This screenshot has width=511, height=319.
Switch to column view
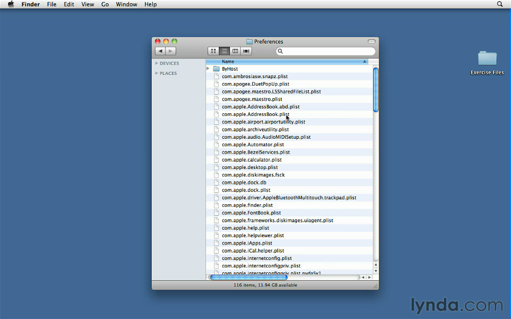click(235, 51)
